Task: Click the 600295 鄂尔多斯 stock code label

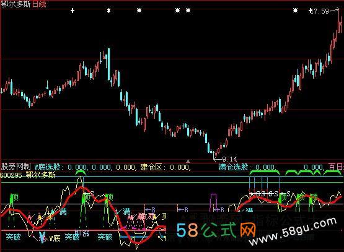Action: 27,175
